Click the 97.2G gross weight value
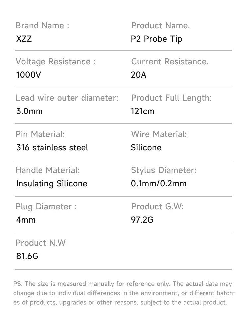The image size is (249, 322). tap(142, 220)
